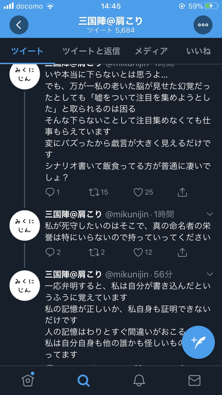The image size is (222, 395).
Task: Retweet the tweet showing 15 retweets
Action: pyautogui.click(x=94, y=192)
